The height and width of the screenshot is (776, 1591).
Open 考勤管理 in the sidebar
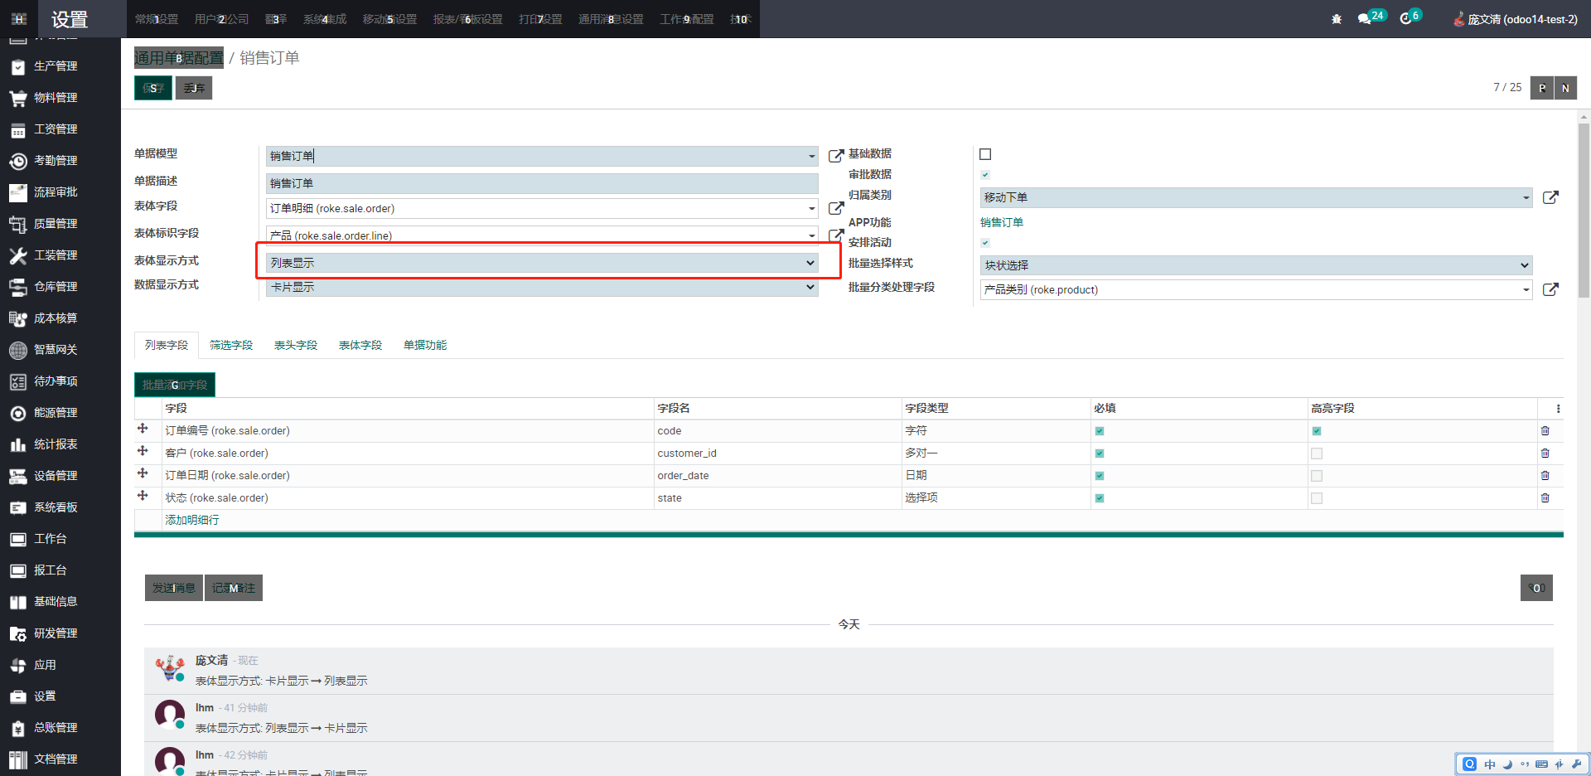click(x=55, y=161)
